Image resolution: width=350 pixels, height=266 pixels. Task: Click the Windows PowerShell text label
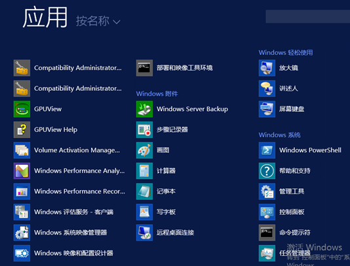310,150
